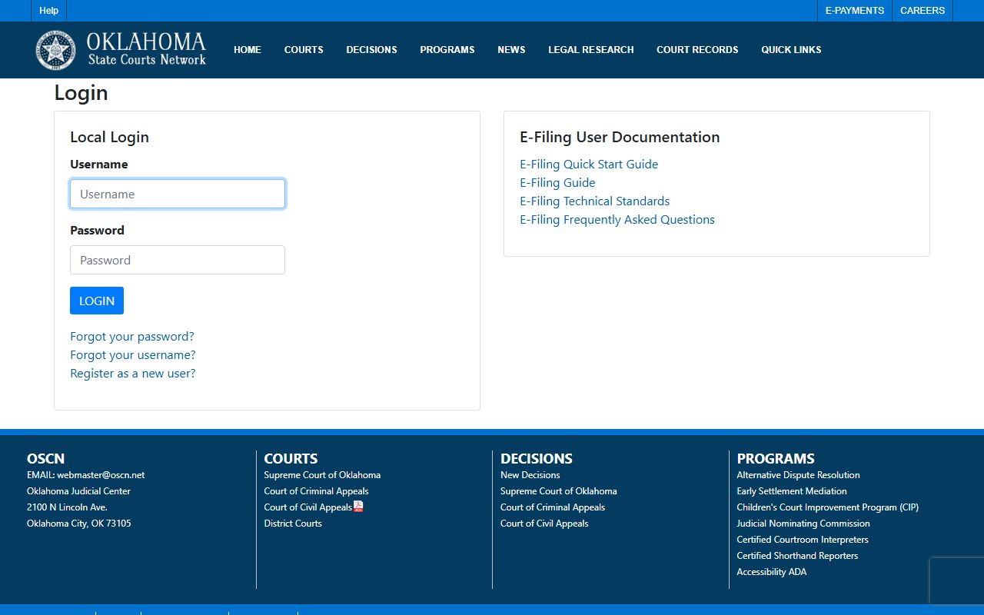Open Accessibility ADA footer link

point(772,572)
